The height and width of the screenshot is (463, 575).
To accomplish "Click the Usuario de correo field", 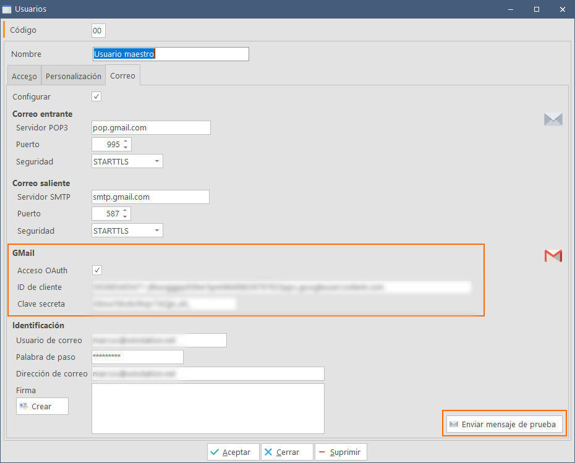I will tap(159, 340).
